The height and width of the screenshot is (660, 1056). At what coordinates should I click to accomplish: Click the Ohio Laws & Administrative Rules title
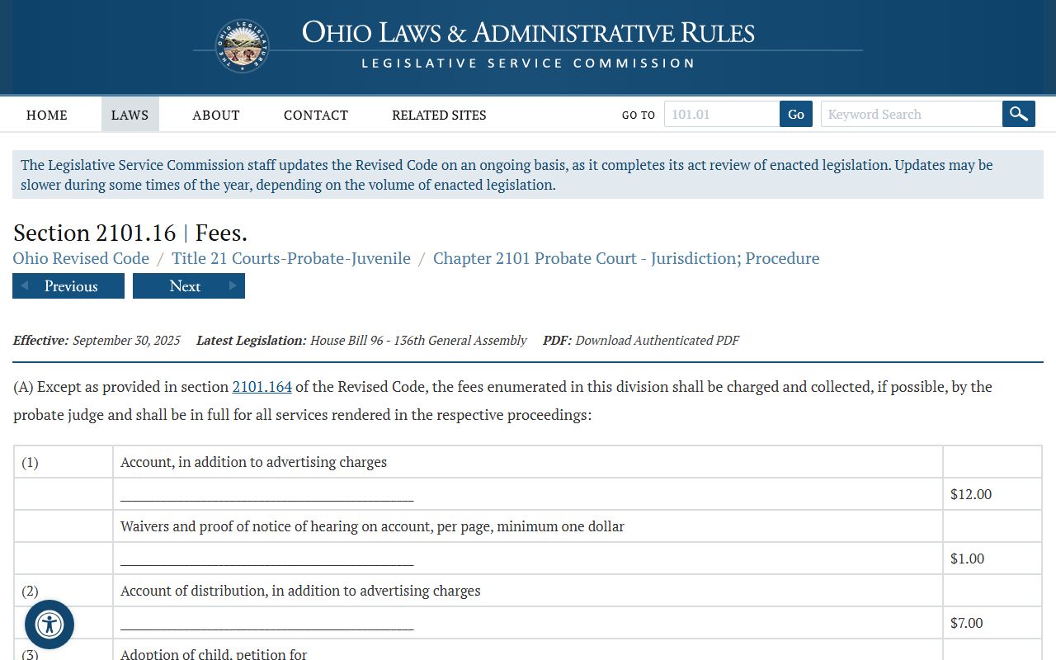[528, 33]
